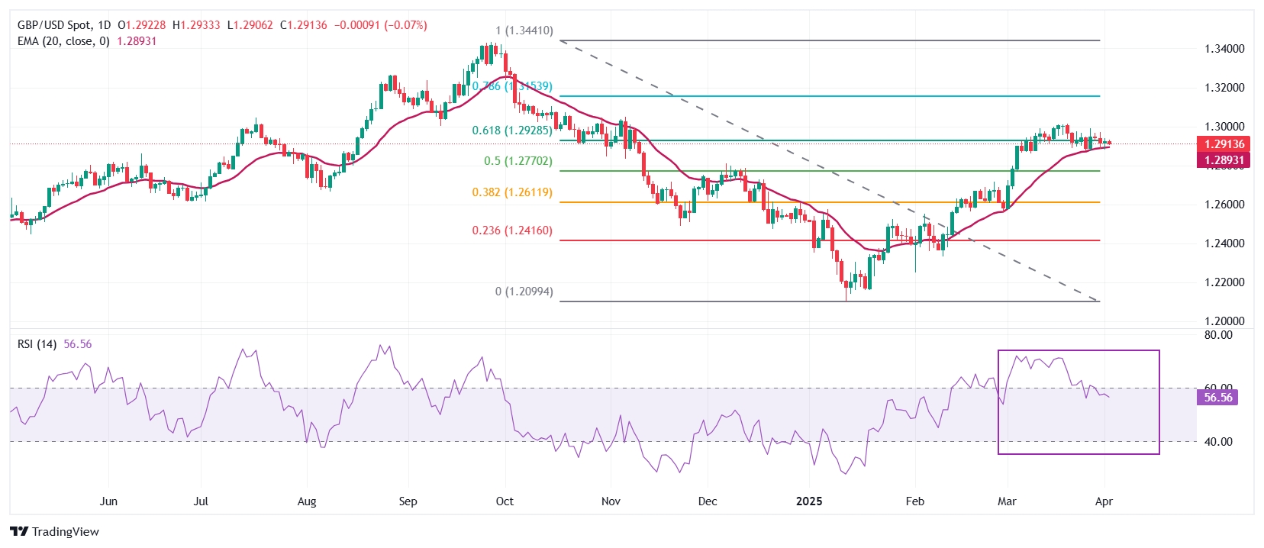The height and width of the screenshot is (548, 1264).
Task: Select the GBP/USD Spot symbol title
Action: 55,25
